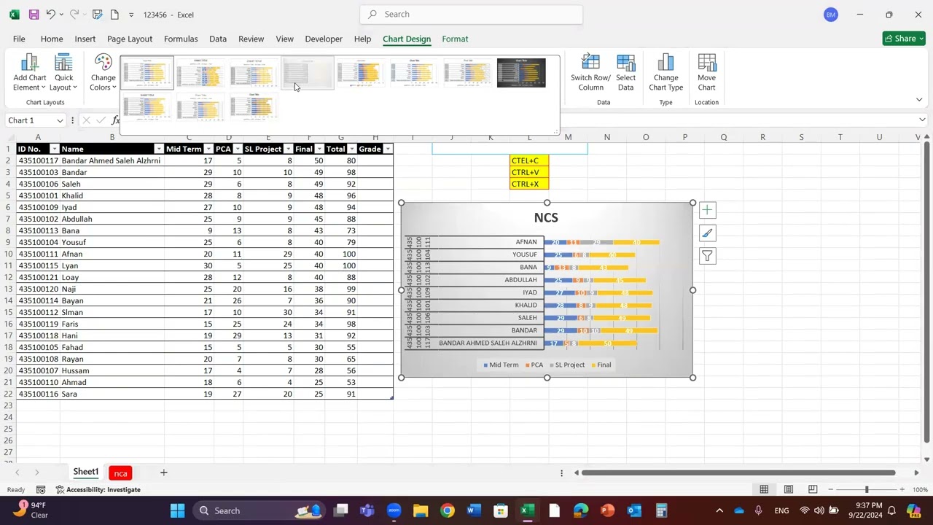Viewport: 933px width, 525px height.
Task: Open the File tab
Action: [x=19, y=39]
